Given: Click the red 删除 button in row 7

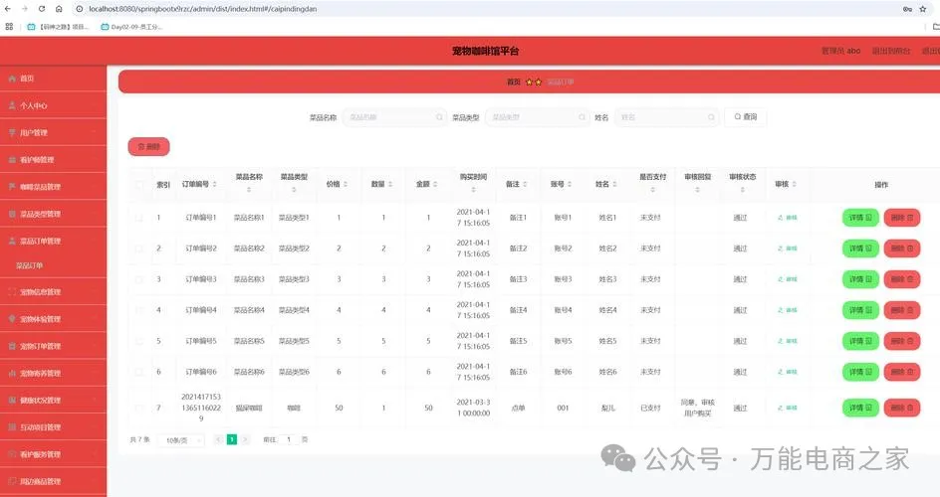Looking at the screenshot, I should 901,408.
